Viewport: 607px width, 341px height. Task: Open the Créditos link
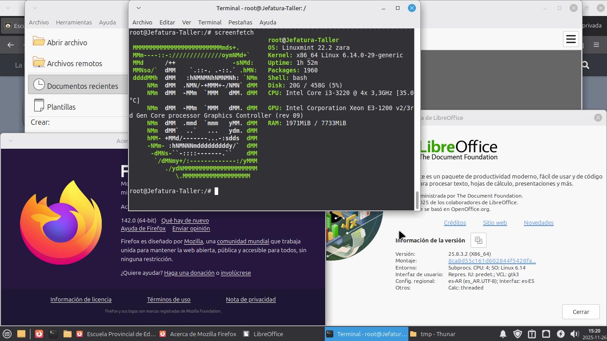click(455, 222)
